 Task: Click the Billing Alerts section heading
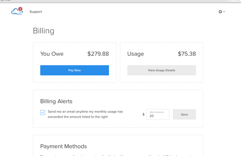point(56,101)
